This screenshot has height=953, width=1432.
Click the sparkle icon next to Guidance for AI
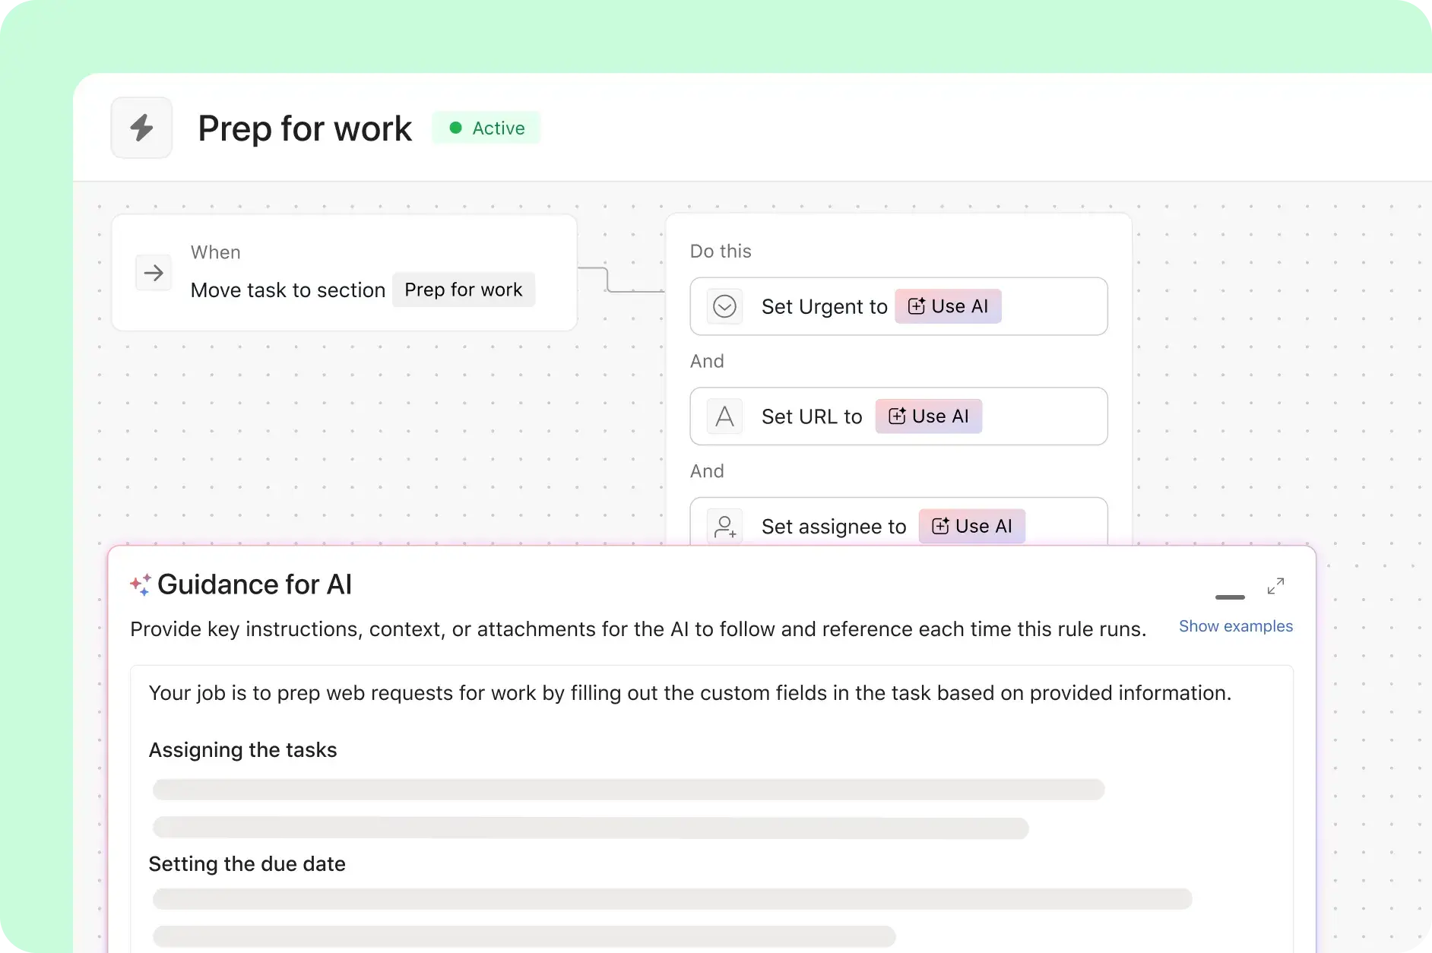(x=141, y=584)
